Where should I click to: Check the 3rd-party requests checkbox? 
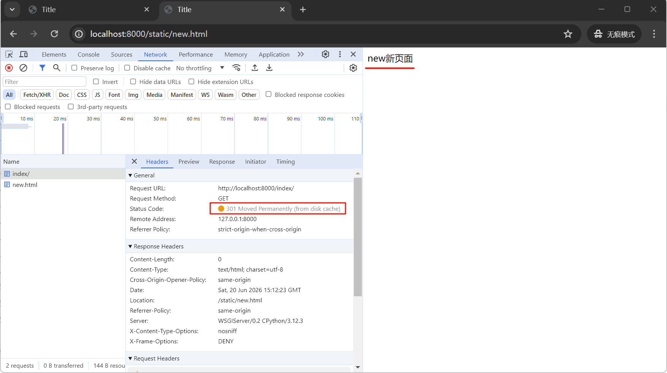click(x=71, y=106)
